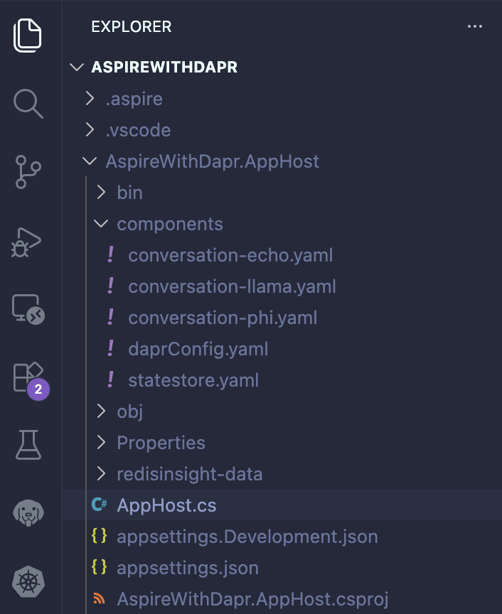The width and height of the screenshot is (502, 614).
Task: Open appsettings.Development.json file
Action: 247,537
